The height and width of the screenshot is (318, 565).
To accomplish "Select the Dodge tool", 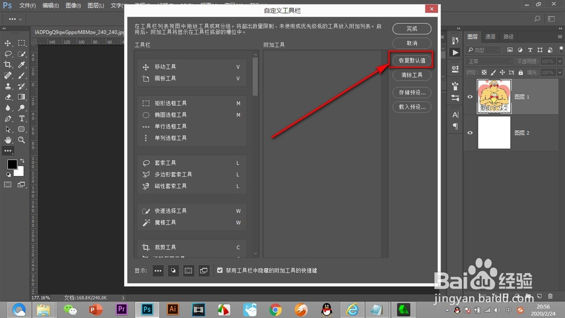I will 21,108.
